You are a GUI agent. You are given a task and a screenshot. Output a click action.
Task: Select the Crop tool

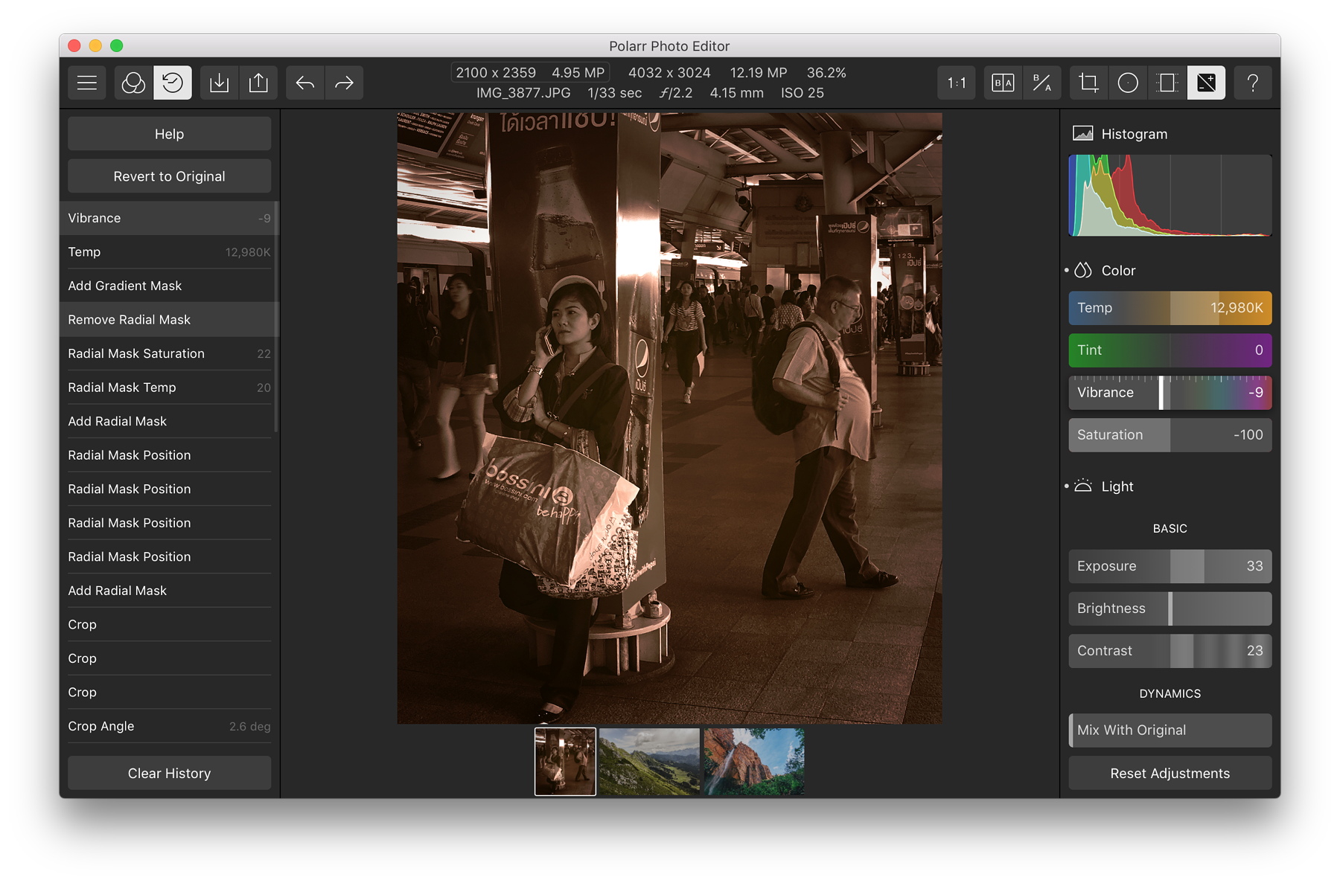coord(1088,83)
